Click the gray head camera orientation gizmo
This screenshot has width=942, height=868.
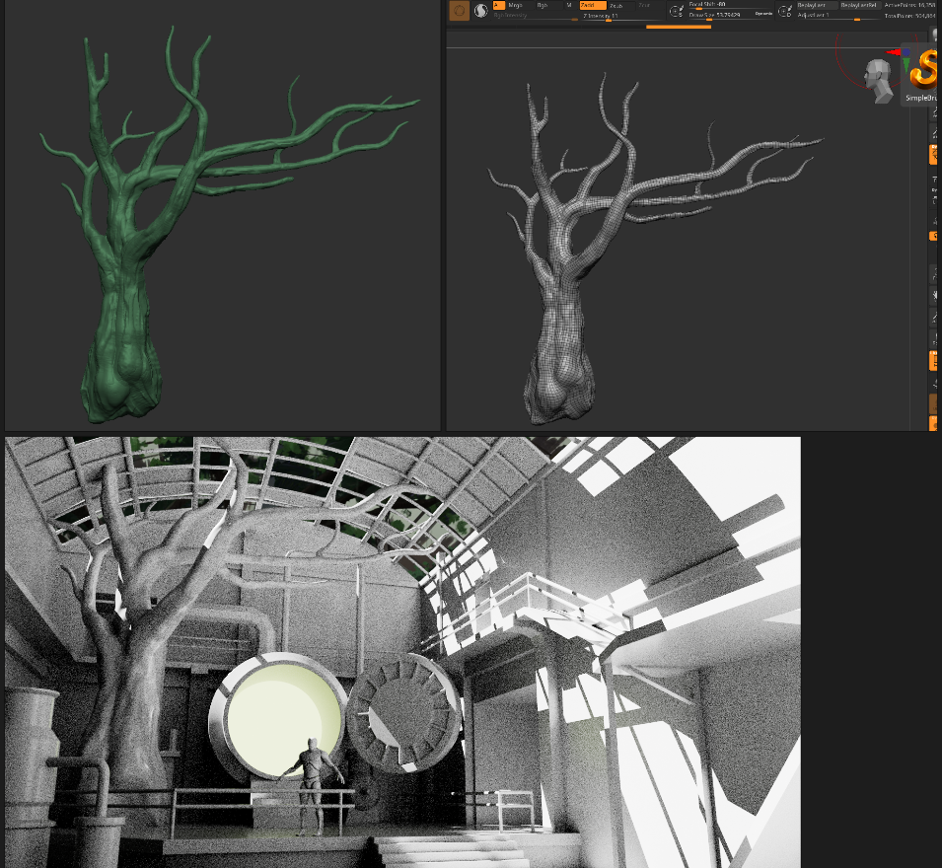(x=878, y=81)
